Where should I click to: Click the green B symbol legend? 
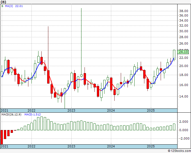pyautogui.click(x=2, y=6)
